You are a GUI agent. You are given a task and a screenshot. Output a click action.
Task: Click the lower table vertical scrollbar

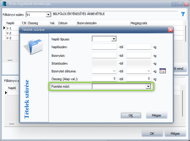click(x=182, y=104)
